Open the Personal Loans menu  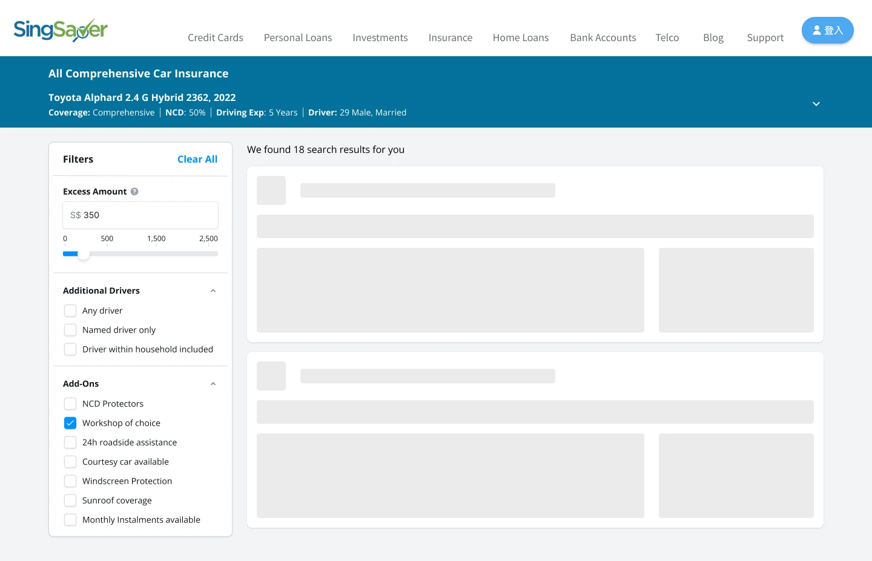click(298, 37)
